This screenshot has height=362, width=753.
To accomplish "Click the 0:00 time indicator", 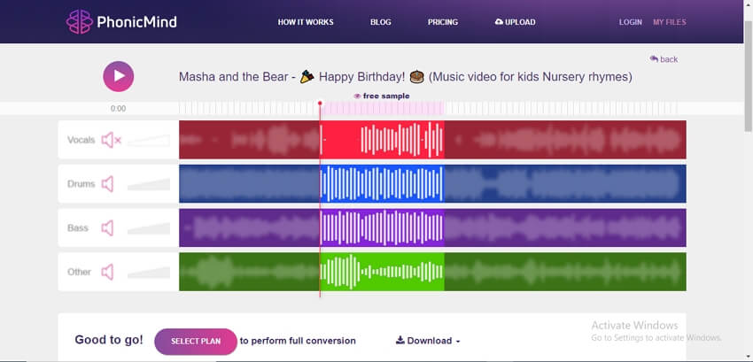I will 118,109.
